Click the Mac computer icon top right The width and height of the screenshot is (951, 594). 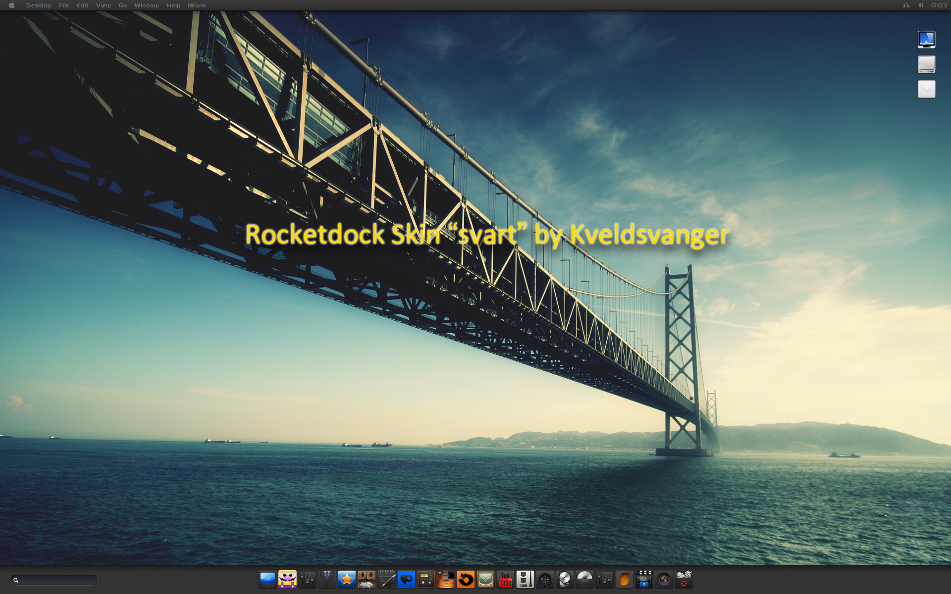[x=927, y=39]
